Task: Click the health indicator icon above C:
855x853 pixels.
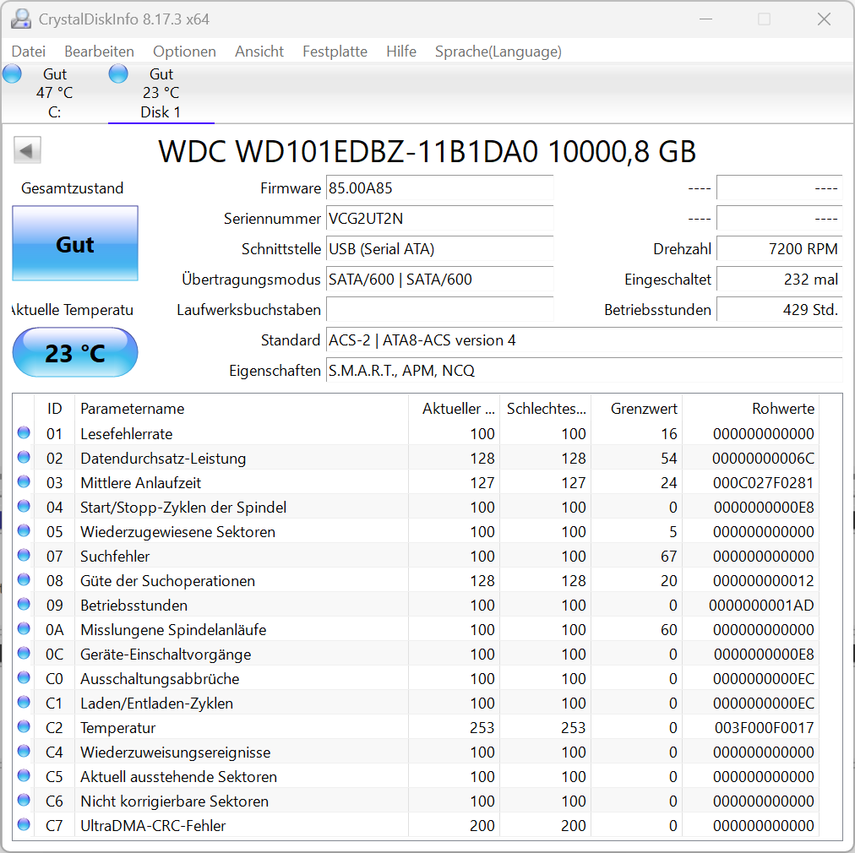Action: click(12, 73)
